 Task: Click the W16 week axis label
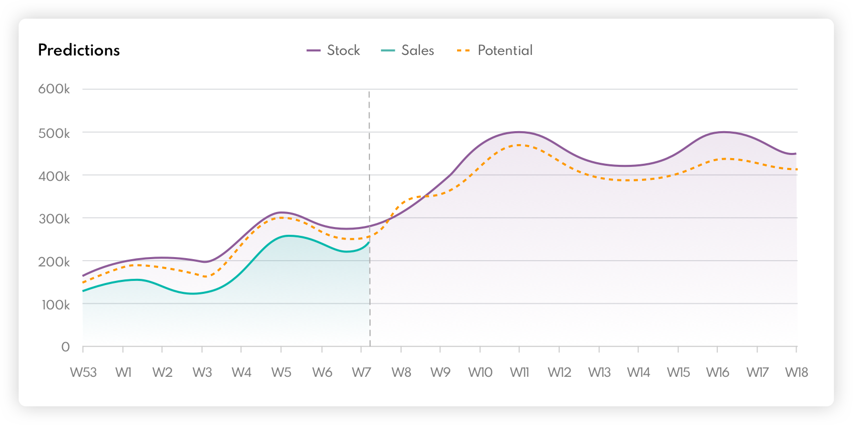[x=718, y=372]
